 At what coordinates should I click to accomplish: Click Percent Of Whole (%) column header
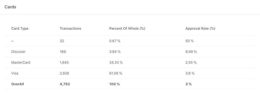click(127, 28)
